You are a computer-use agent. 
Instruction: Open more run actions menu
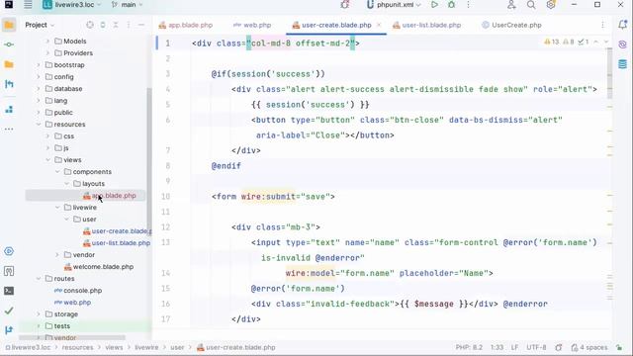point(468,5)
